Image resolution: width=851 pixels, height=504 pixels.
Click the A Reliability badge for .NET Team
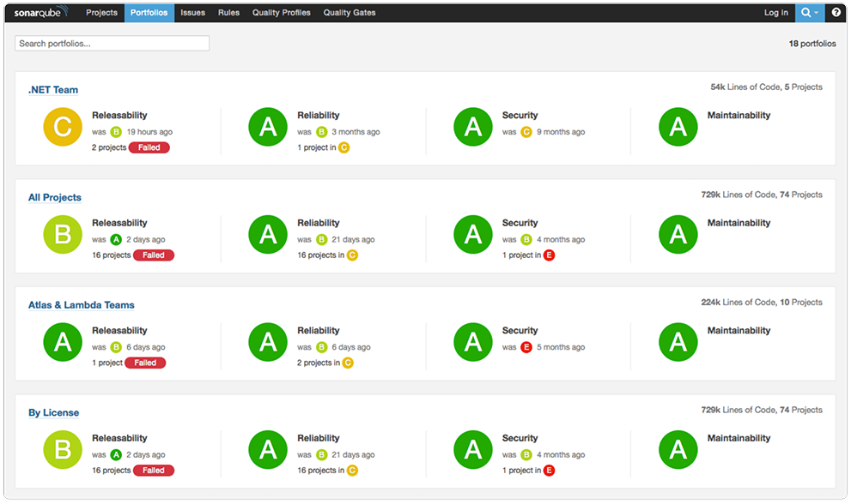tap(267, 126)
